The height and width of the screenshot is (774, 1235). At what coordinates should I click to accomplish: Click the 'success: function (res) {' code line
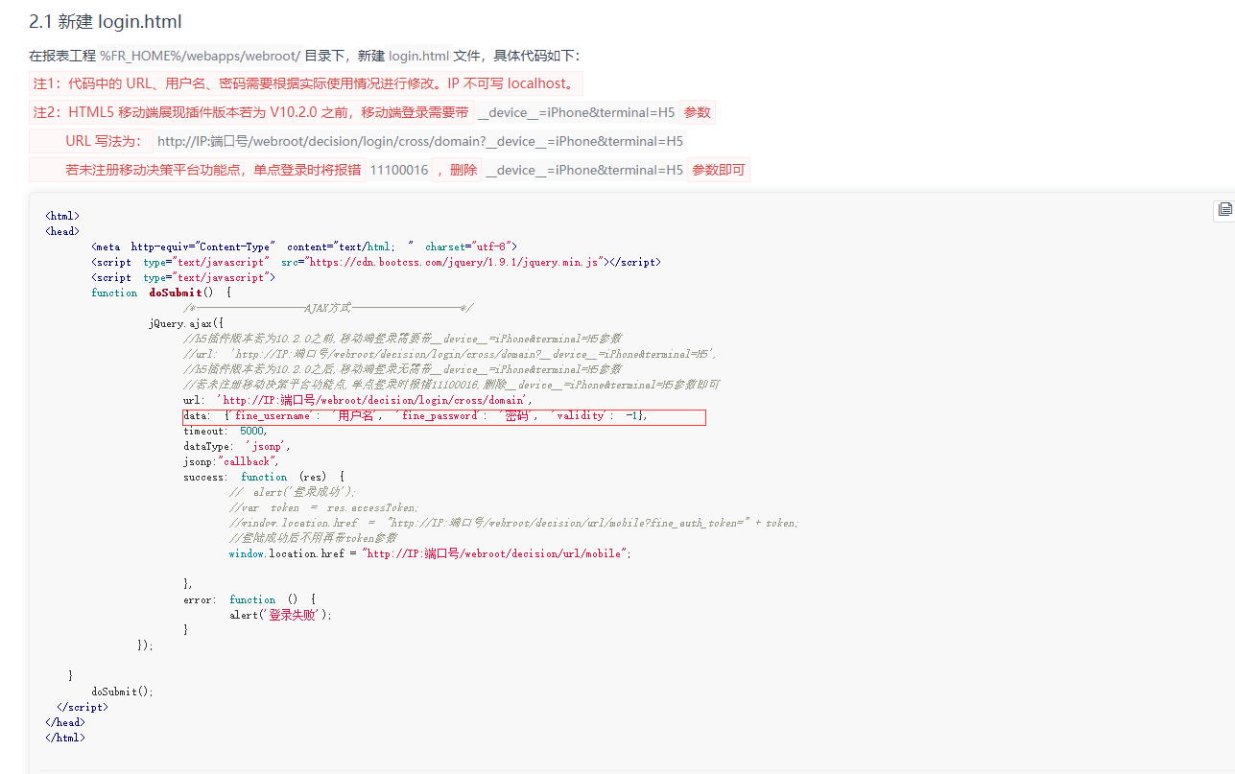click(x=264, y=477)
